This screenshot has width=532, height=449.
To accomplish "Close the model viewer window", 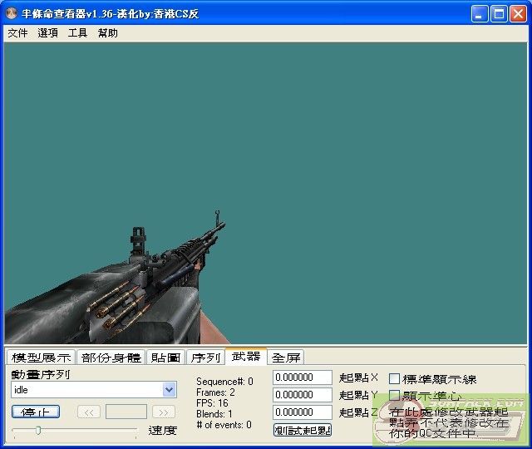I will pyautogui.click(x=519, y=14).
